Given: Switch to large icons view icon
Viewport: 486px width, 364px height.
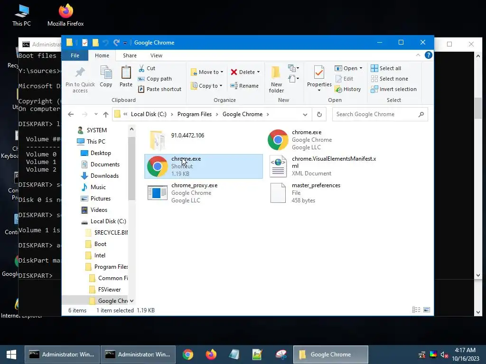Looking at the screenshot, I should click(427, 309).
